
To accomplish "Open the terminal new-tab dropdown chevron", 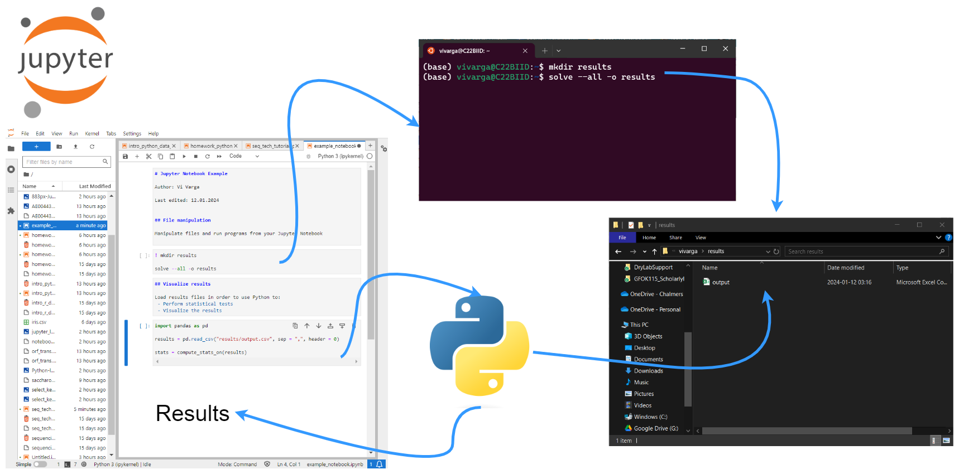I will click(x=559, y=51).
